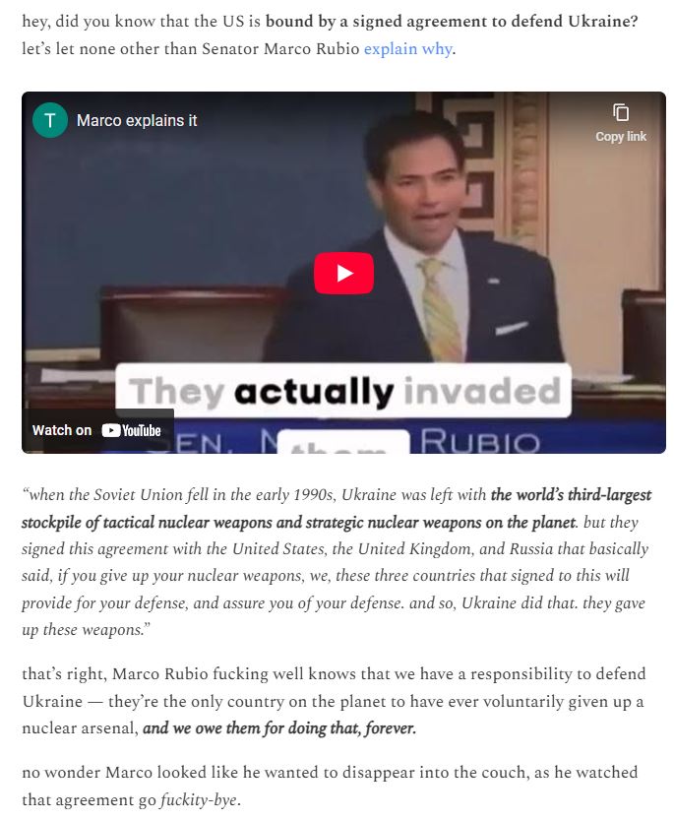
Task: Open the "Marco explains it" video title
Action: [x=137, y=120]
